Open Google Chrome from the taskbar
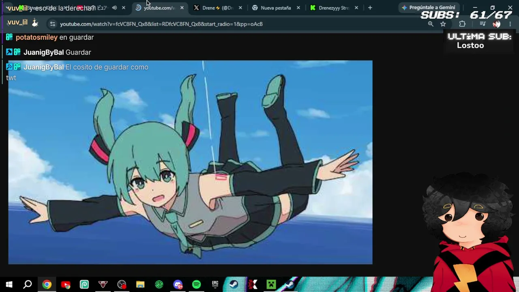Screen dimensions: 519x292 [x=47, y=285]
